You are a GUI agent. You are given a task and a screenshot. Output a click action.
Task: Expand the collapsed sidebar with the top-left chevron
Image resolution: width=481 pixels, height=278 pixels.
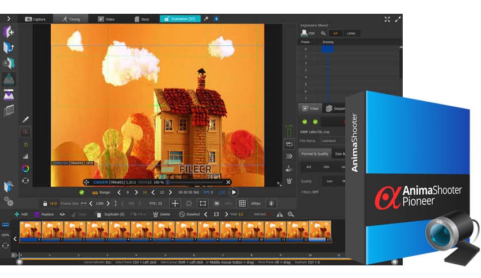point(8,19)
